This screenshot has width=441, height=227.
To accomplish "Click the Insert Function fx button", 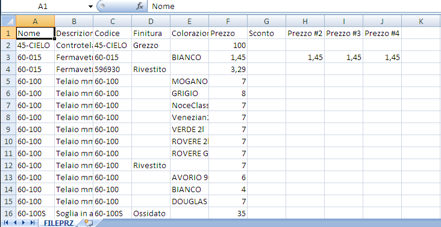I will (140, 7).
